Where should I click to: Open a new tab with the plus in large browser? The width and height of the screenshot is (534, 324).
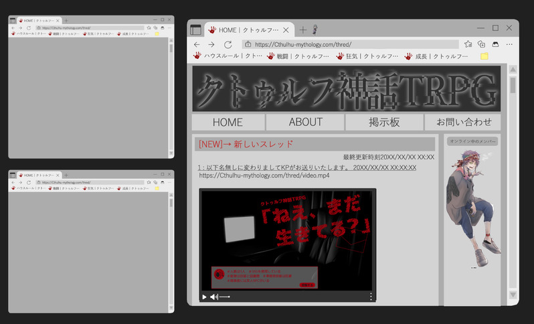coord(302,30)
